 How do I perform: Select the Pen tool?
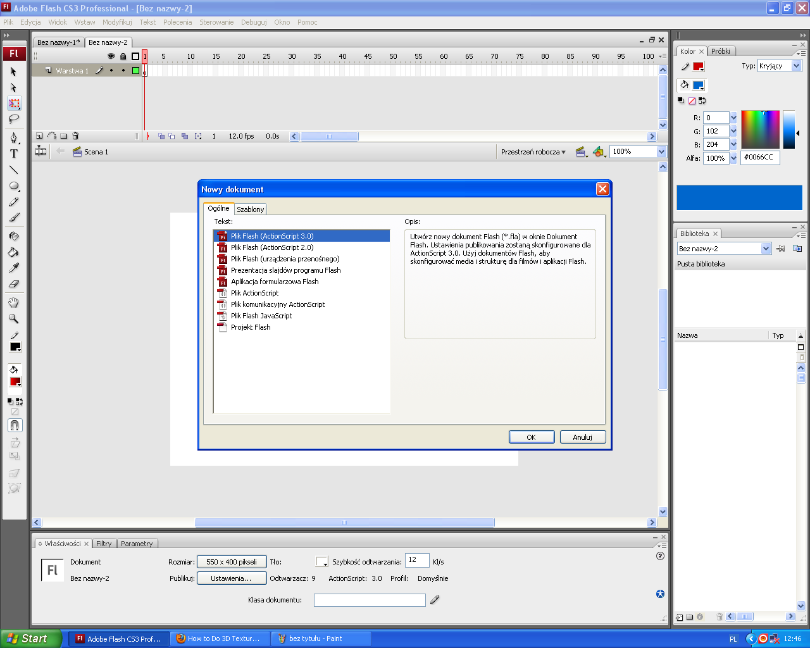14,137
